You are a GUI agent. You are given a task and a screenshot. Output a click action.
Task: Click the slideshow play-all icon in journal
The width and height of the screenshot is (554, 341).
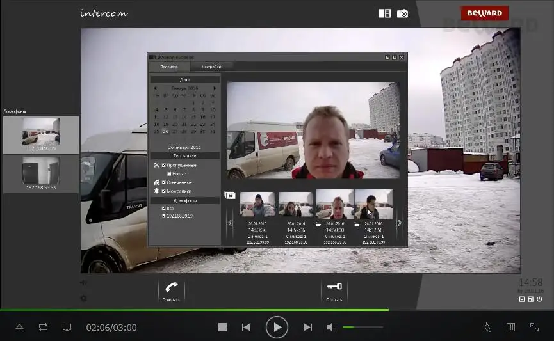[230, 195]
